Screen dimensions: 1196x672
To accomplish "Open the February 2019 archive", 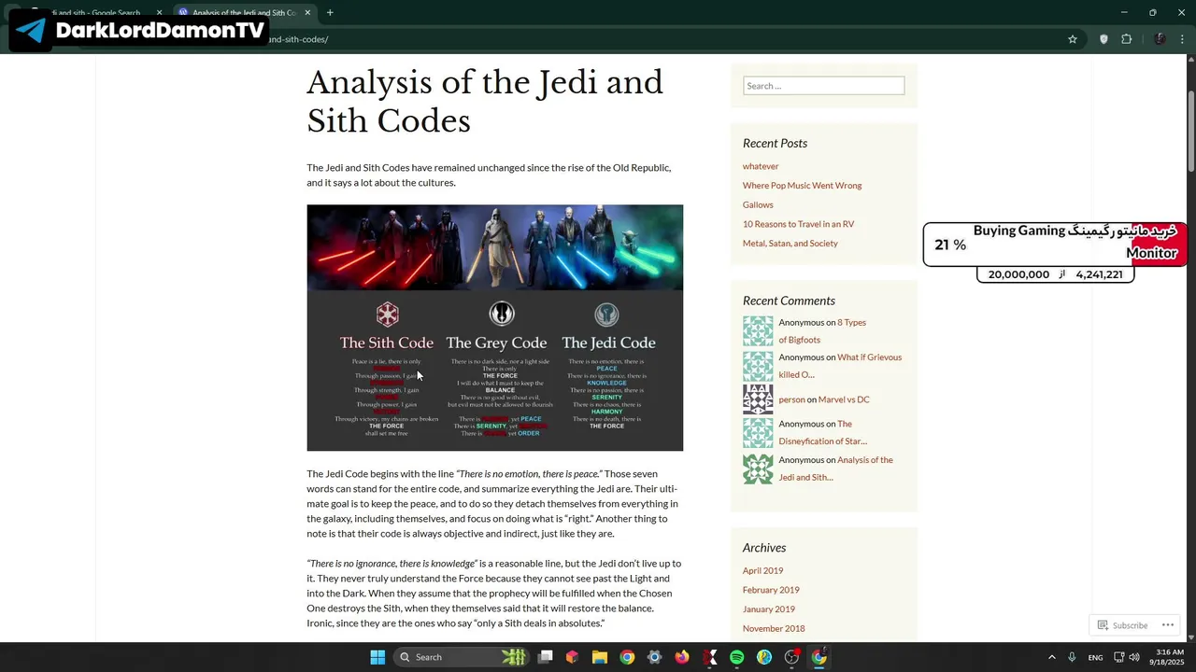I will (x=771, y=590).
